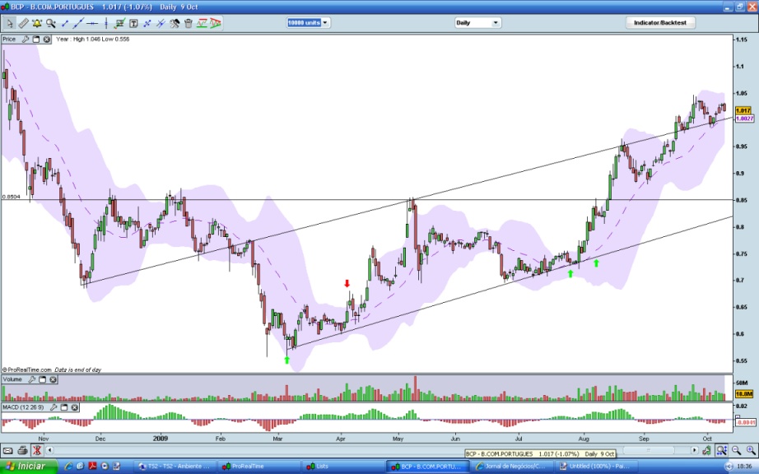Open the Daily timeframe dropdown
Viewport: 759px width, 474px height.
[x=477, y=23]
